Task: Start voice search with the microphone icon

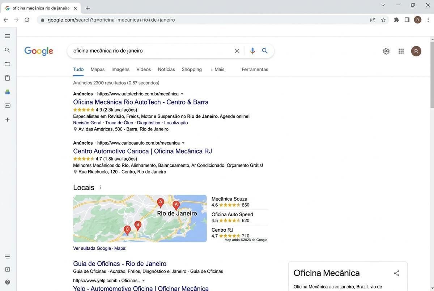Action: pos(252,51)
